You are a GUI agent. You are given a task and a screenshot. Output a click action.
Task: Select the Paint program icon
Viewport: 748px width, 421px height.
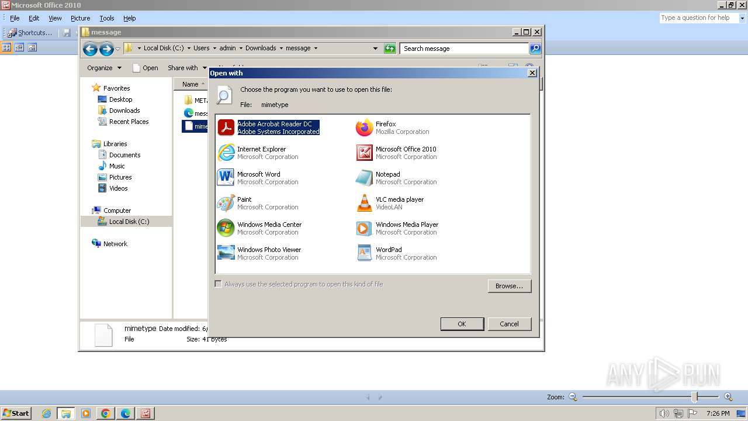(226, 203)
